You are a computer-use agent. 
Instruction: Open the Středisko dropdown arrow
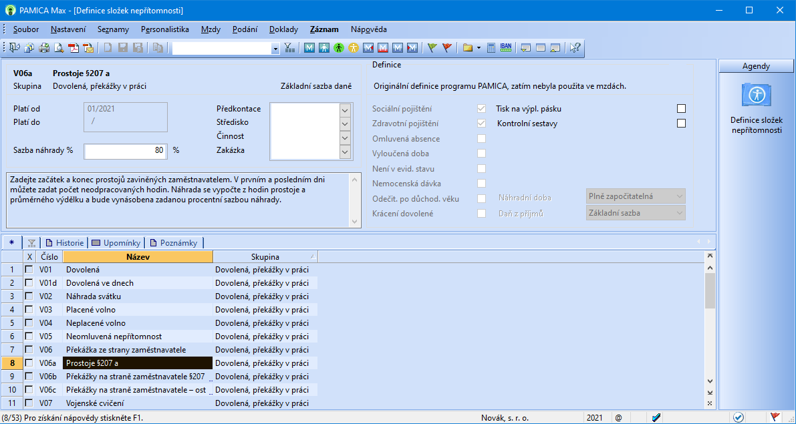[346, 124]
